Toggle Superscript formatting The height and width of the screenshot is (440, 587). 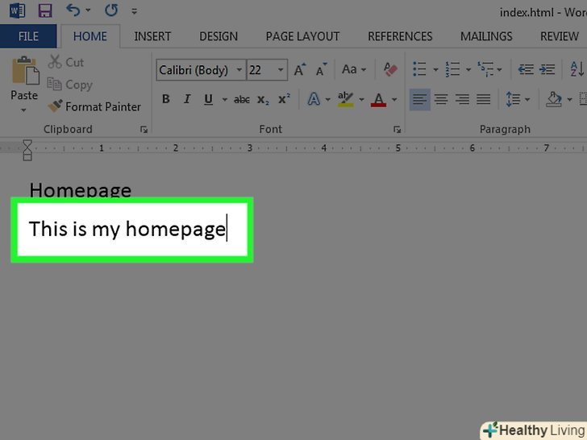click(x=284, y=99)
